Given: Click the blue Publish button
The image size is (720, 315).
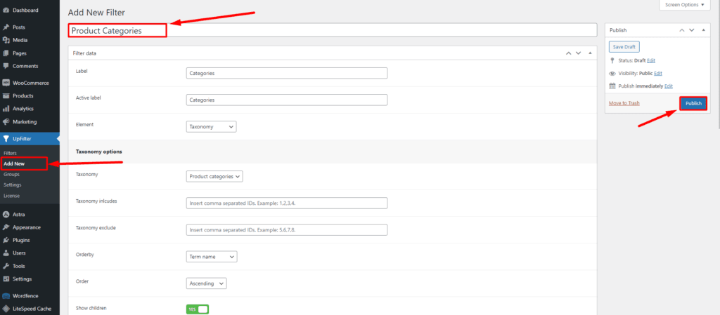Looking at the screenshot, I should tap(693, 103).
